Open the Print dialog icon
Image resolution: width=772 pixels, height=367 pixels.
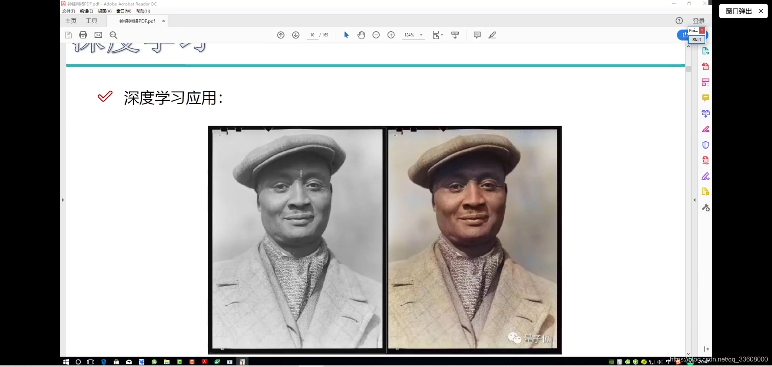[83, 35]
